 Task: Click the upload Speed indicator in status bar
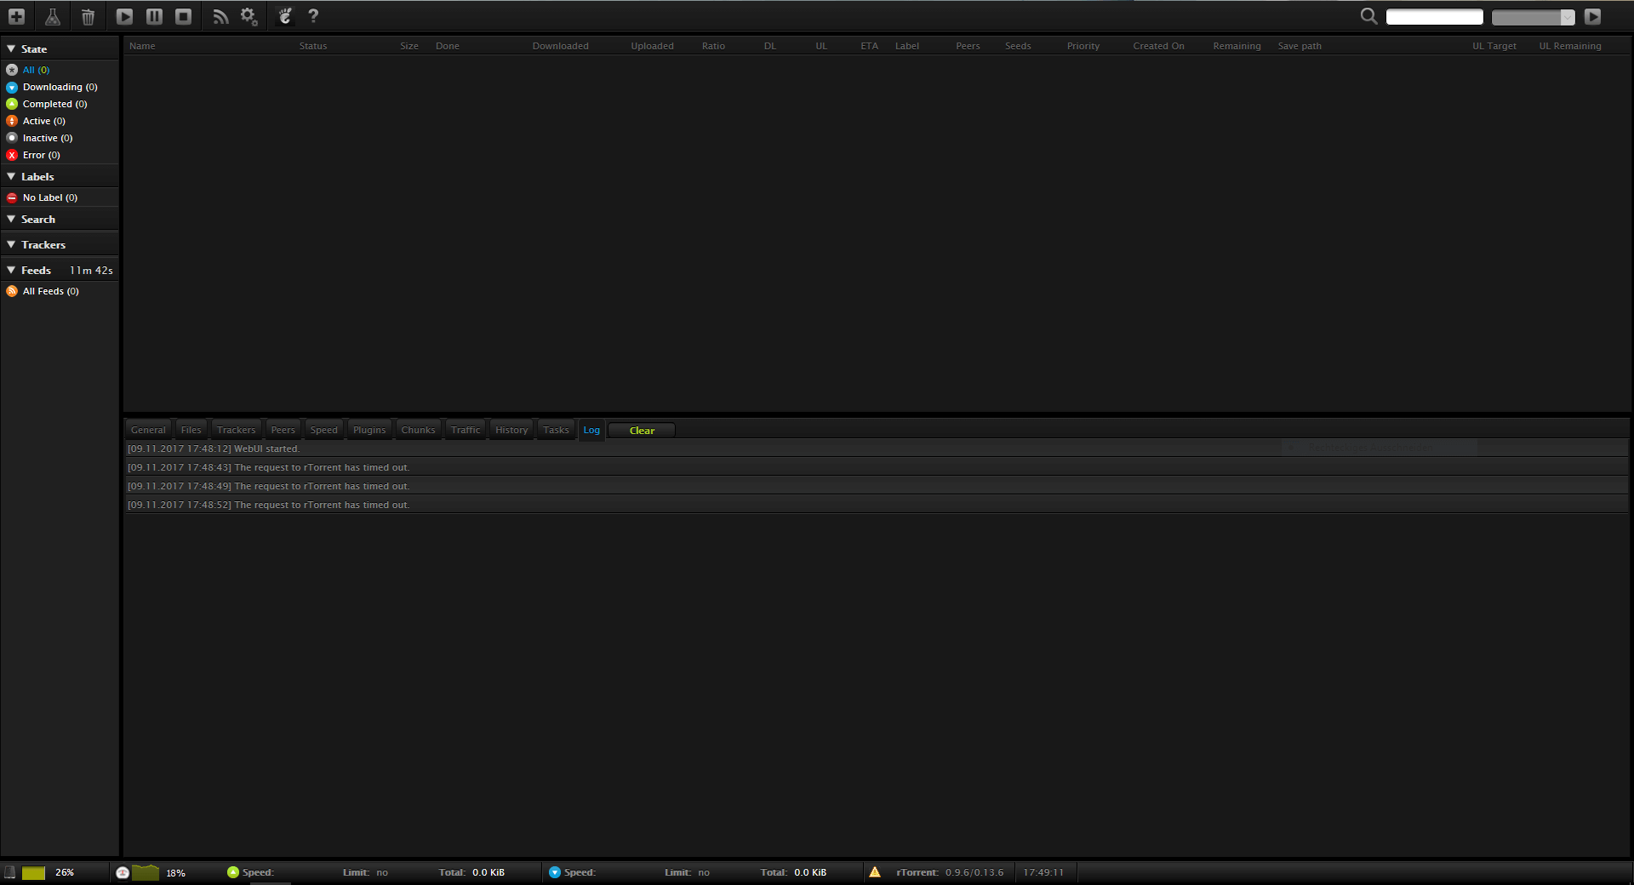tap(250, 872)
